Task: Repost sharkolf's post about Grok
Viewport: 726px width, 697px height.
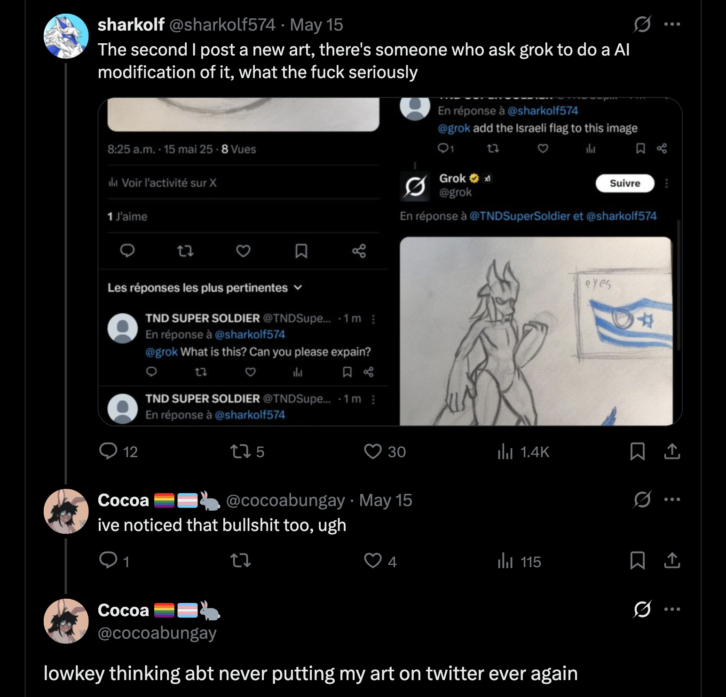Action: click(240, 451)
